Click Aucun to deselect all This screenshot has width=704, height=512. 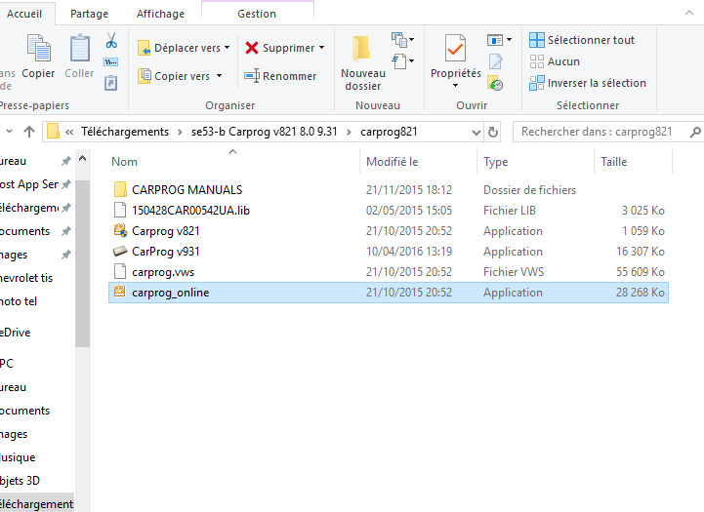pos(555,61)
